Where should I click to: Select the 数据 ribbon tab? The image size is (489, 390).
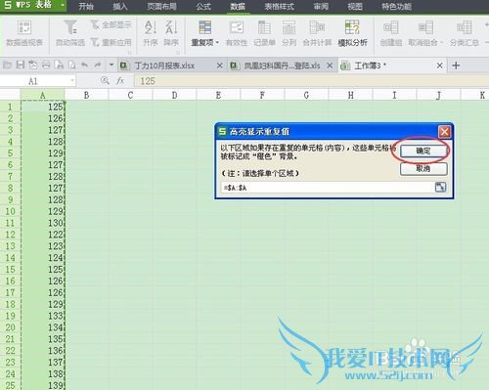click(x=238, y=6)
